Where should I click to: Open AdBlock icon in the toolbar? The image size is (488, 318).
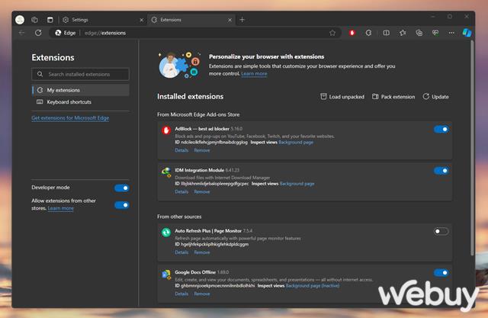coord(352,33)
